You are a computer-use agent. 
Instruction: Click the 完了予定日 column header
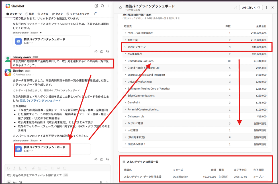pyautogui.click(x=240, y=170)
